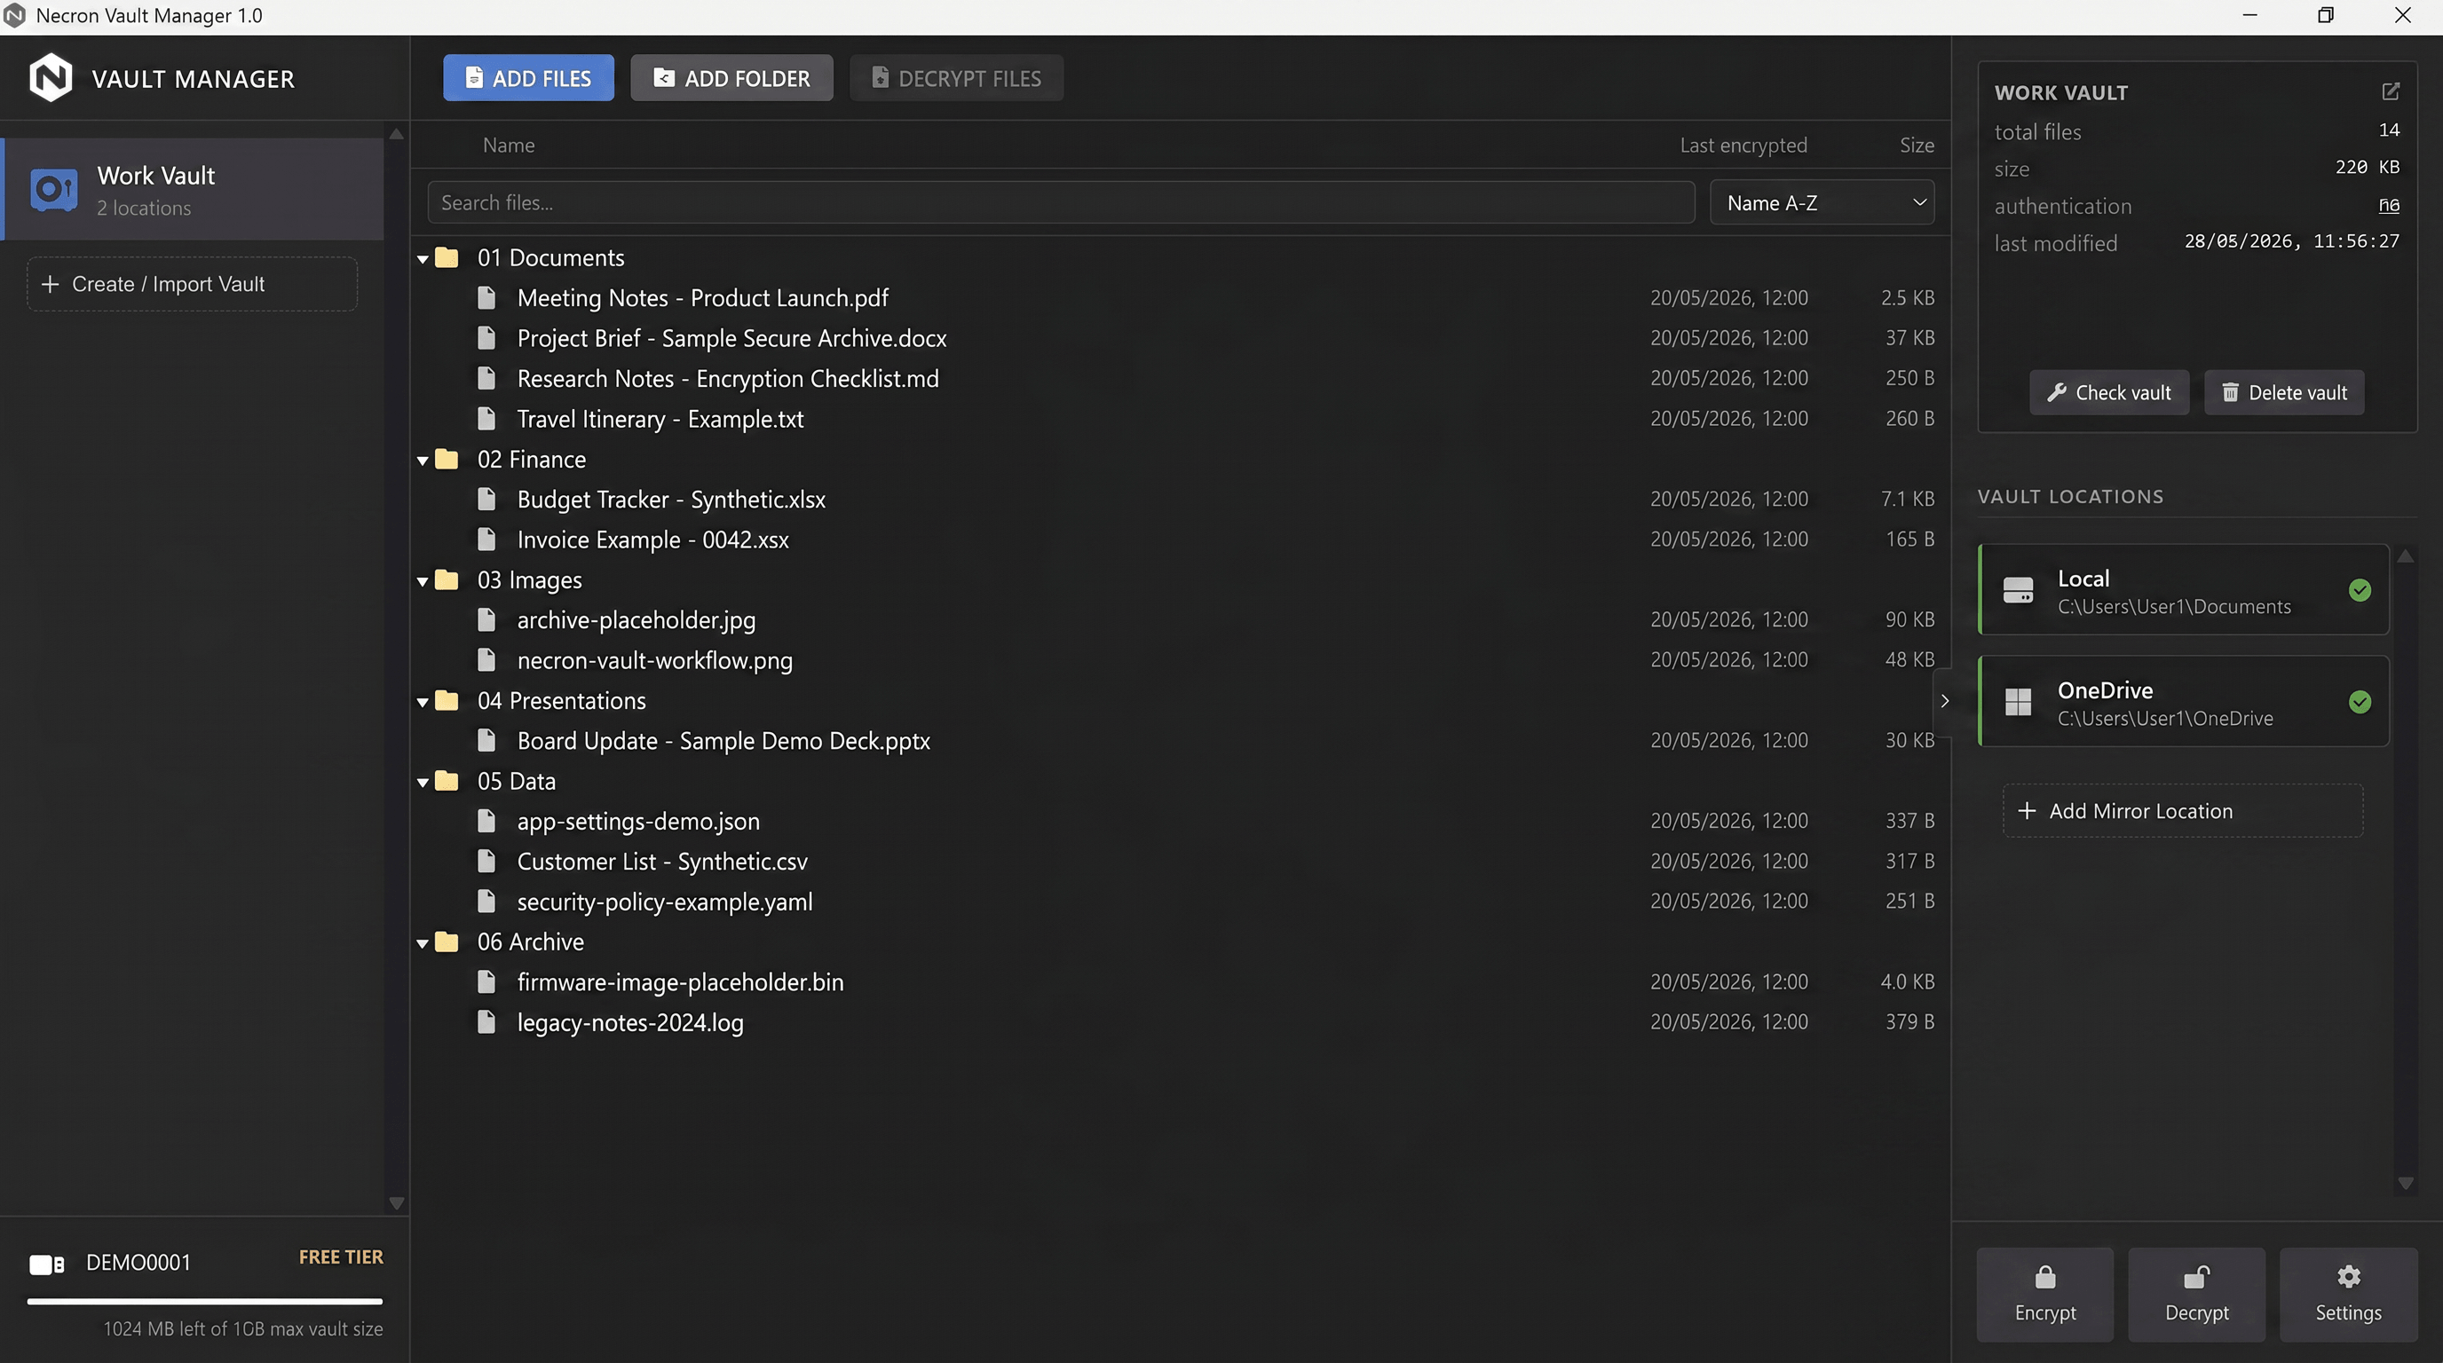Screen dimensions: 2443x1363
Task: Click the OneDrive windows icon
Action: pyautogui.click(x=2018, y=701)
